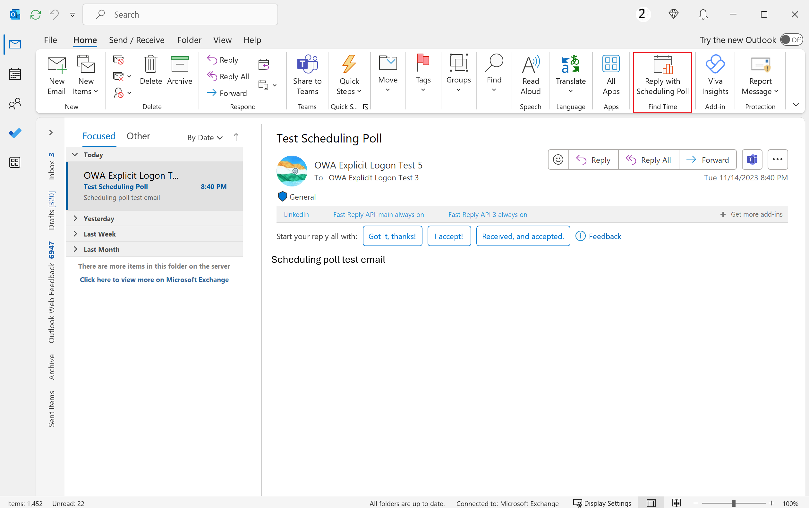Screen dimensions: 809x508
Task: Switch to the Other inbox tab
Action: tap(138, 136)
